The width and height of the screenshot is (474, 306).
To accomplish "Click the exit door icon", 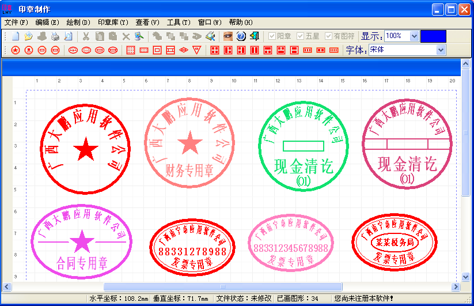I will click(x=255, y=36).
